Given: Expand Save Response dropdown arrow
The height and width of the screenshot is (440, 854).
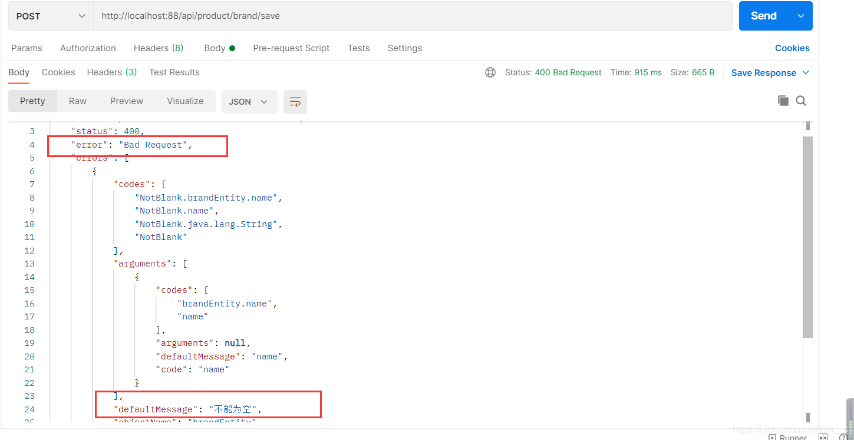Looking at the screenshot, I should coord(806,72).
